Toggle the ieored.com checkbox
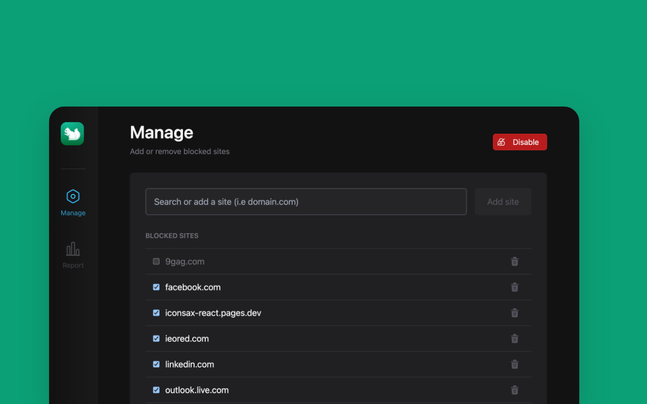The width and height of the screenshot is (647, 404). [156, 339]
